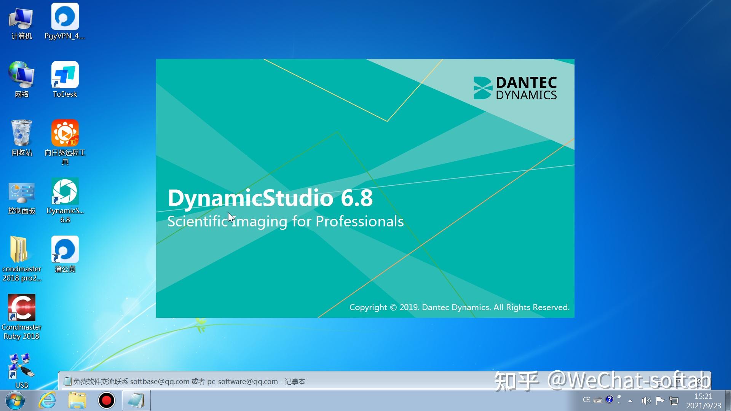This screenshot has width=731, height=411.
Task: Open the 回收站 Recycle Bin
Action: (x=22, y=134)
